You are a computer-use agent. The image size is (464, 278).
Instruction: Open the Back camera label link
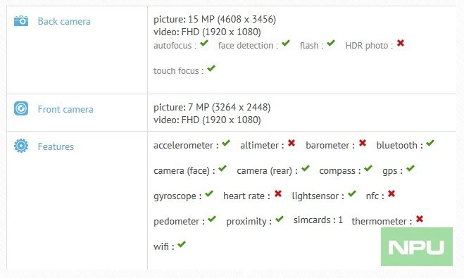coord(64,21)
